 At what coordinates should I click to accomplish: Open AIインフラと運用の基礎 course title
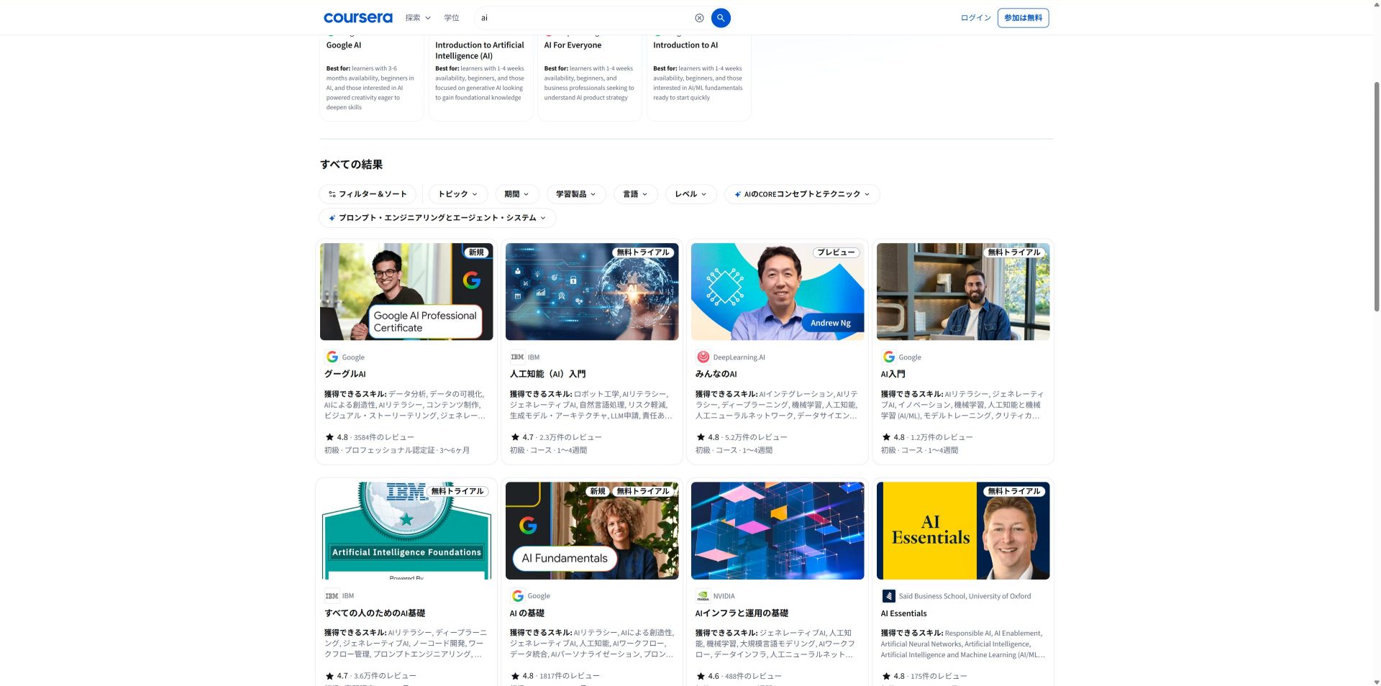pos(742,613)
